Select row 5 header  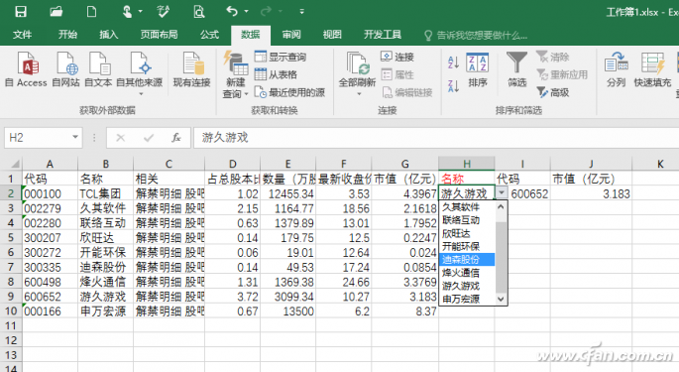coord(11,238)
